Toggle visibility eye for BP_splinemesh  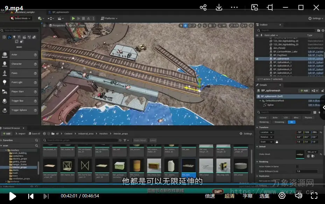coord(257,59)
